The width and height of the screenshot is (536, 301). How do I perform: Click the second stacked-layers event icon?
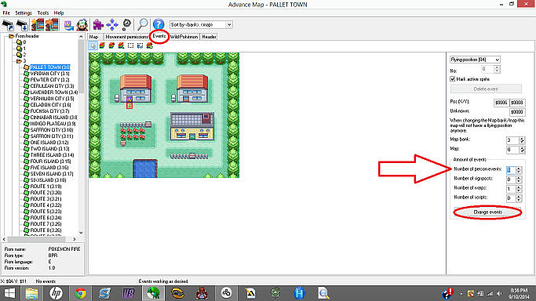(111, 45)
